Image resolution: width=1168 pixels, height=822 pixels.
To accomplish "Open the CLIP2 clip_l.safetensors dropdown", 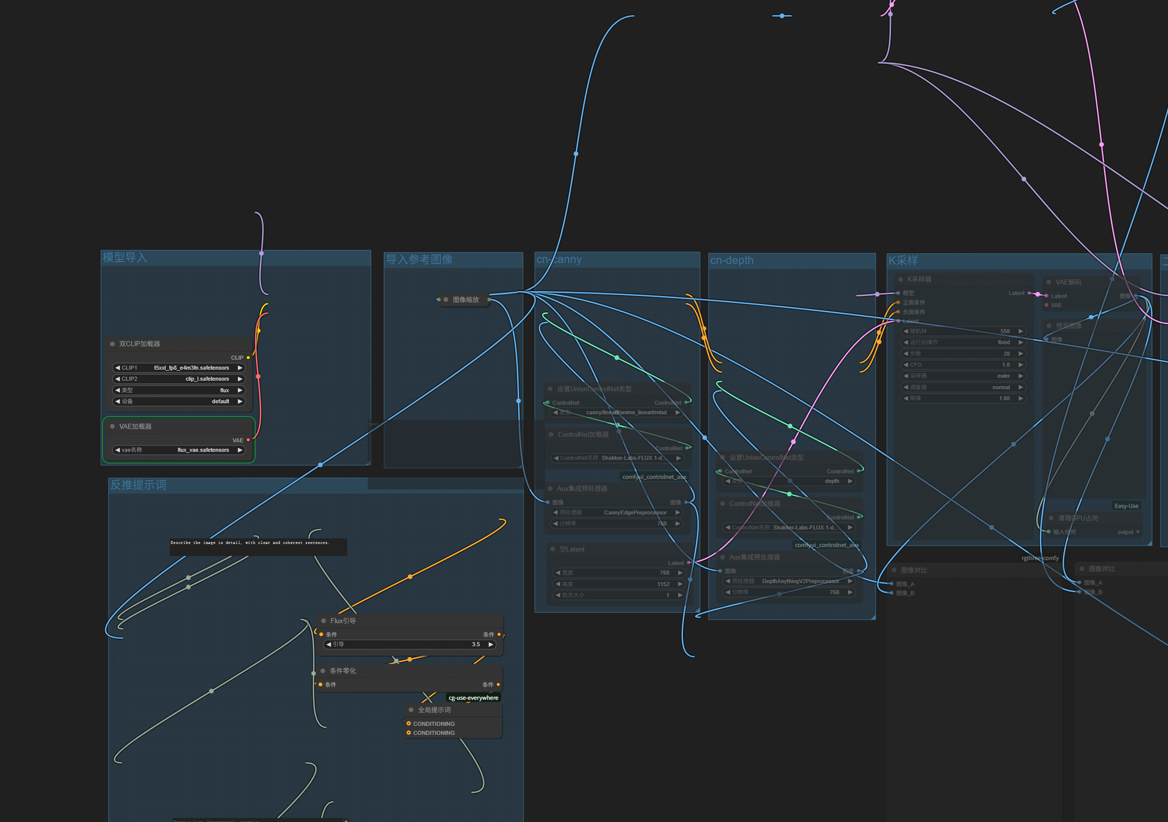I will [178, 379].
